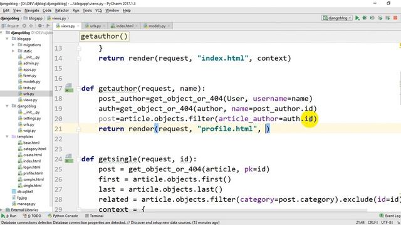The width and height of the screenshot is (401, 225).
Task: Click gutter marker icon on line 24
Action: pyautogui.click(x=68, y=159)
